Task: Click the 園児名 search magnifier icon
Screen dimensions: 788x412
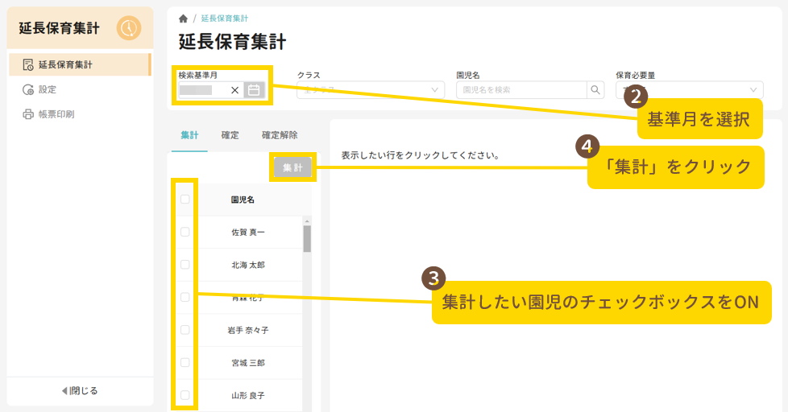Action: point(595,90)
